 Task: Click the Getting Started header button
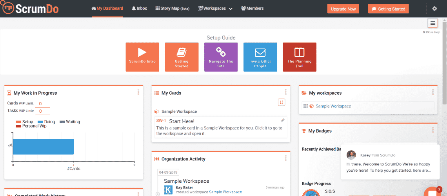[388, 9]
